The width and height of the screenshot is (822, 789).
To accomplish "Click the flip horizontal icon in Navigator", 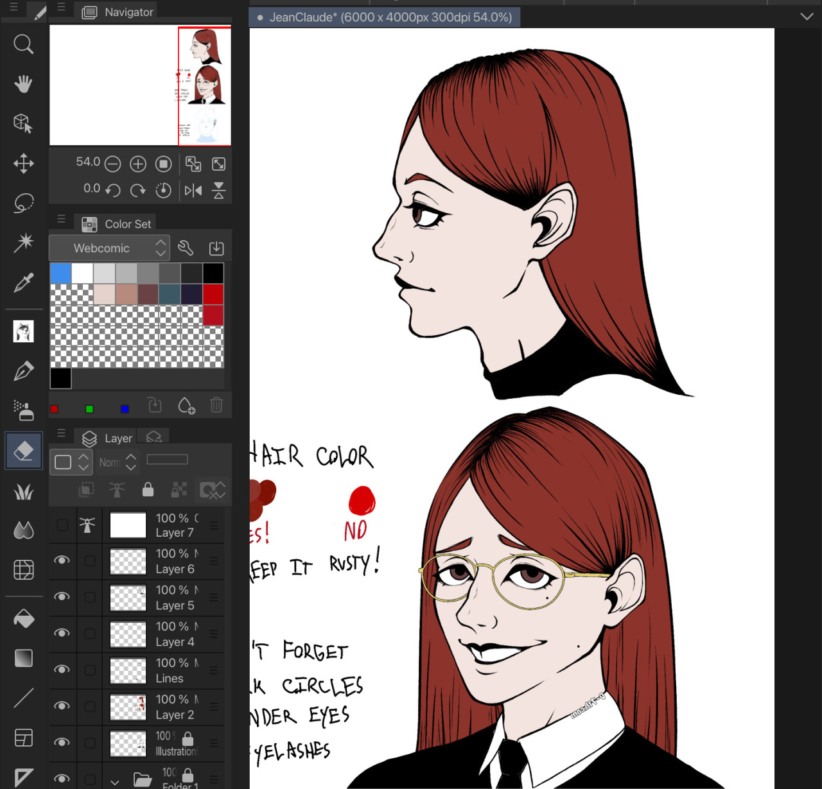I will coord(193,190).
